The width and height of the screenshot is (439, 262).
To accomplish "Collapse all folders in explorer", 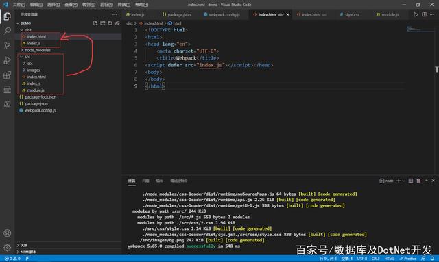I will [x=117, y=23].
